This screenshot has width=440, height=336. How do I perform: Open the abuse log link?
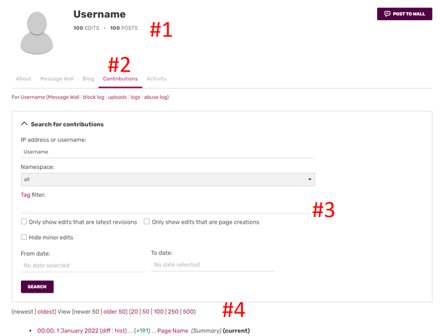pos(156,97)
